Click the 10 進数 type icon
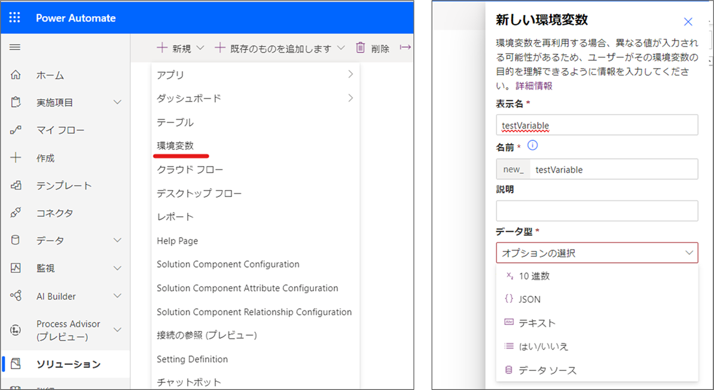Viewport: 714px width, 390px height. pos(509,276)
